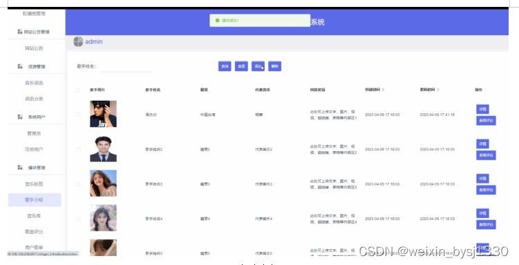Expand the 系统用户 menu group

[x=37, y=117]
